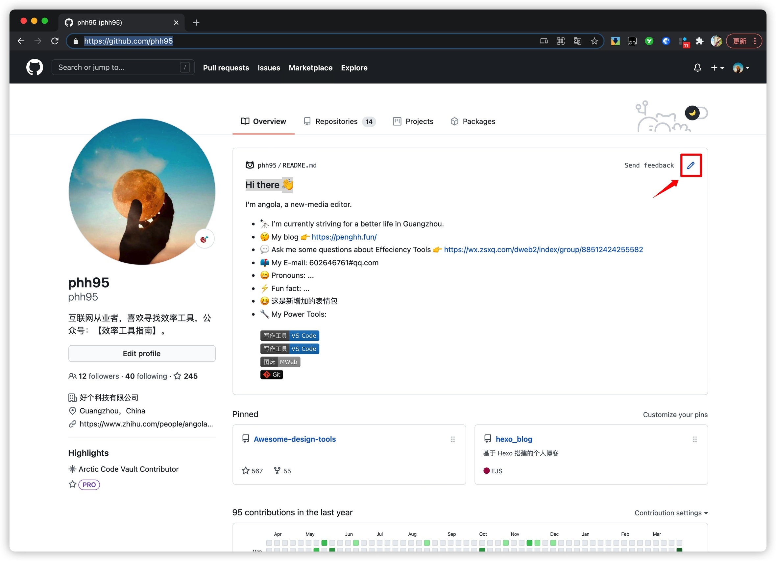Open the notifications bell

tap(697, 68)
